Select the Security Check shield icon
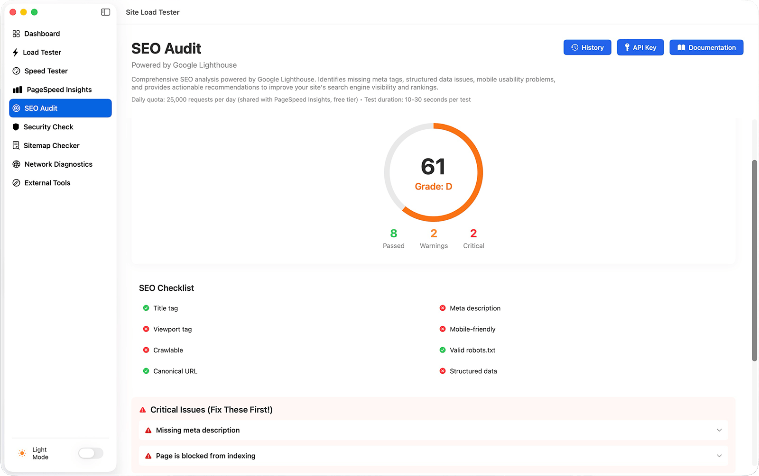 pyautogui.click(x=16, y=126)
